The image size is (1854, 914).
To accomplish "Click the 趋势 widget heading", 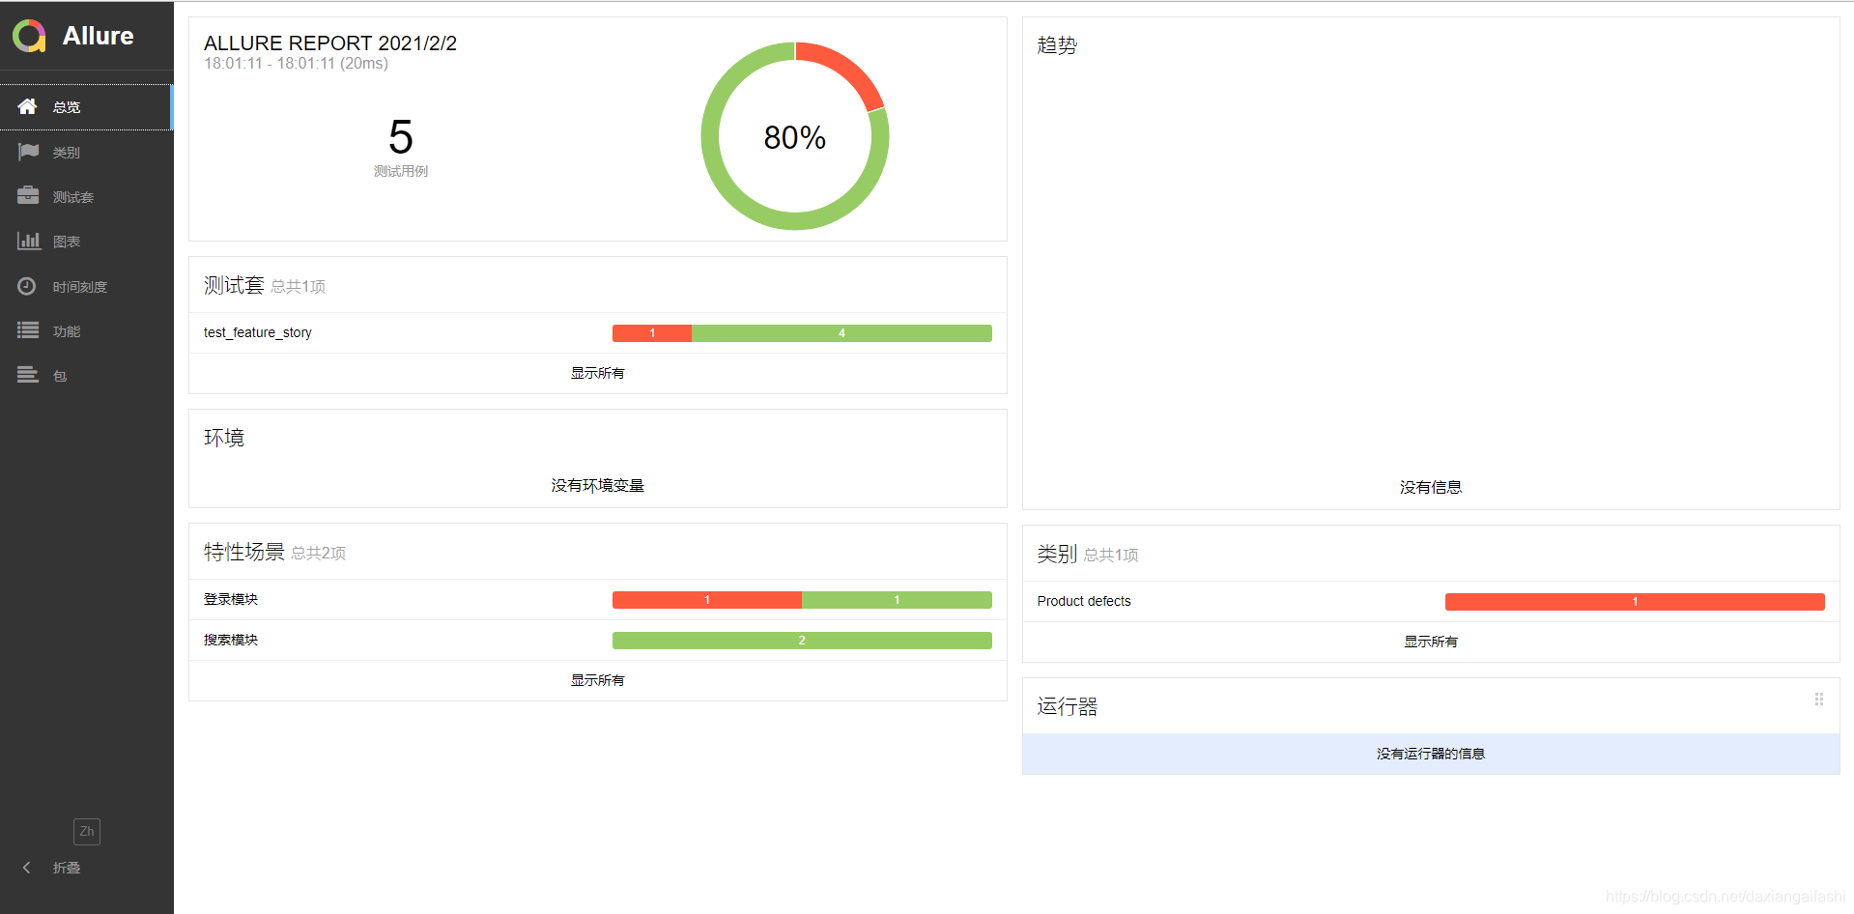I will tap(1057, 45).
